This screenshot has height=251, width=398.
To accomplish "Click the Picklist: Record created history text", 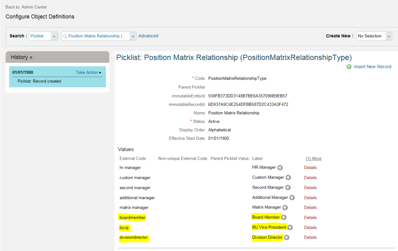I will coord(39,81).
